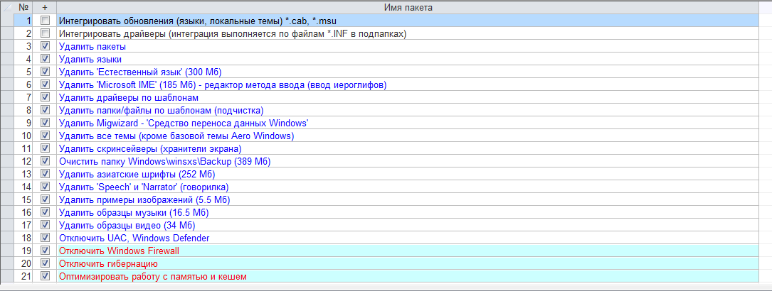Select the corner cell above row numbers
Screen dimensions: 772x291
pyautogui.click(x=6, y=7)
